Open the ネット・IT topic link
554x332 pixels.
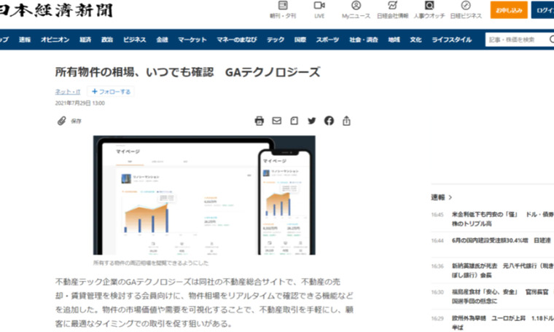pyautogui.click(x=68, y=92)
